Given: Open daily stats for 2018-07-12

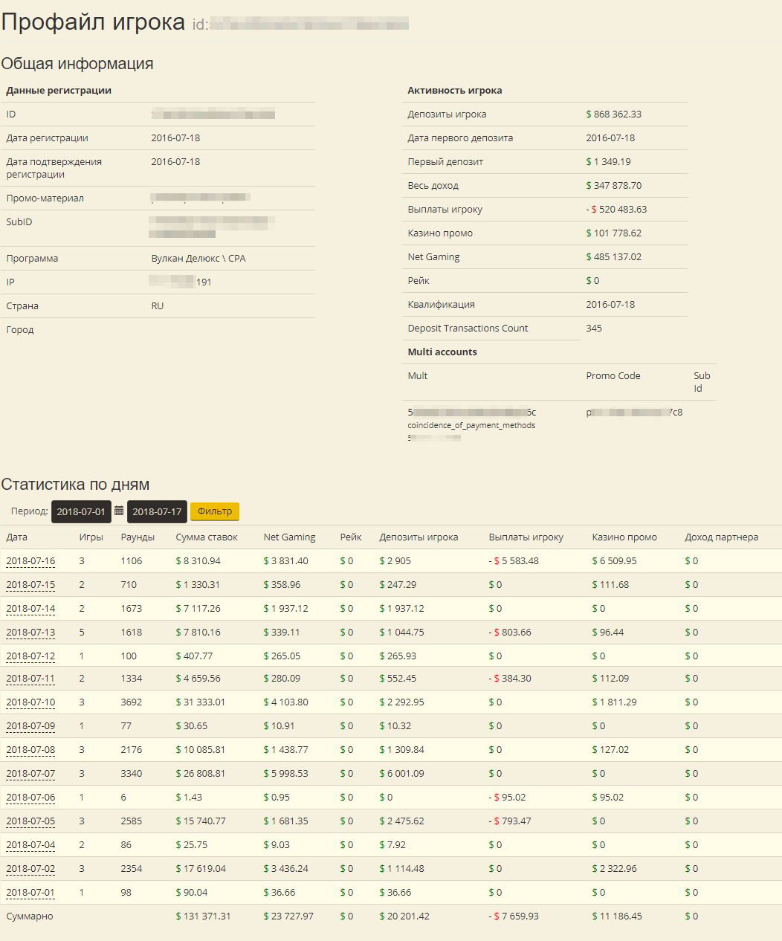Looking at the screenshot, I should [30, 656].
